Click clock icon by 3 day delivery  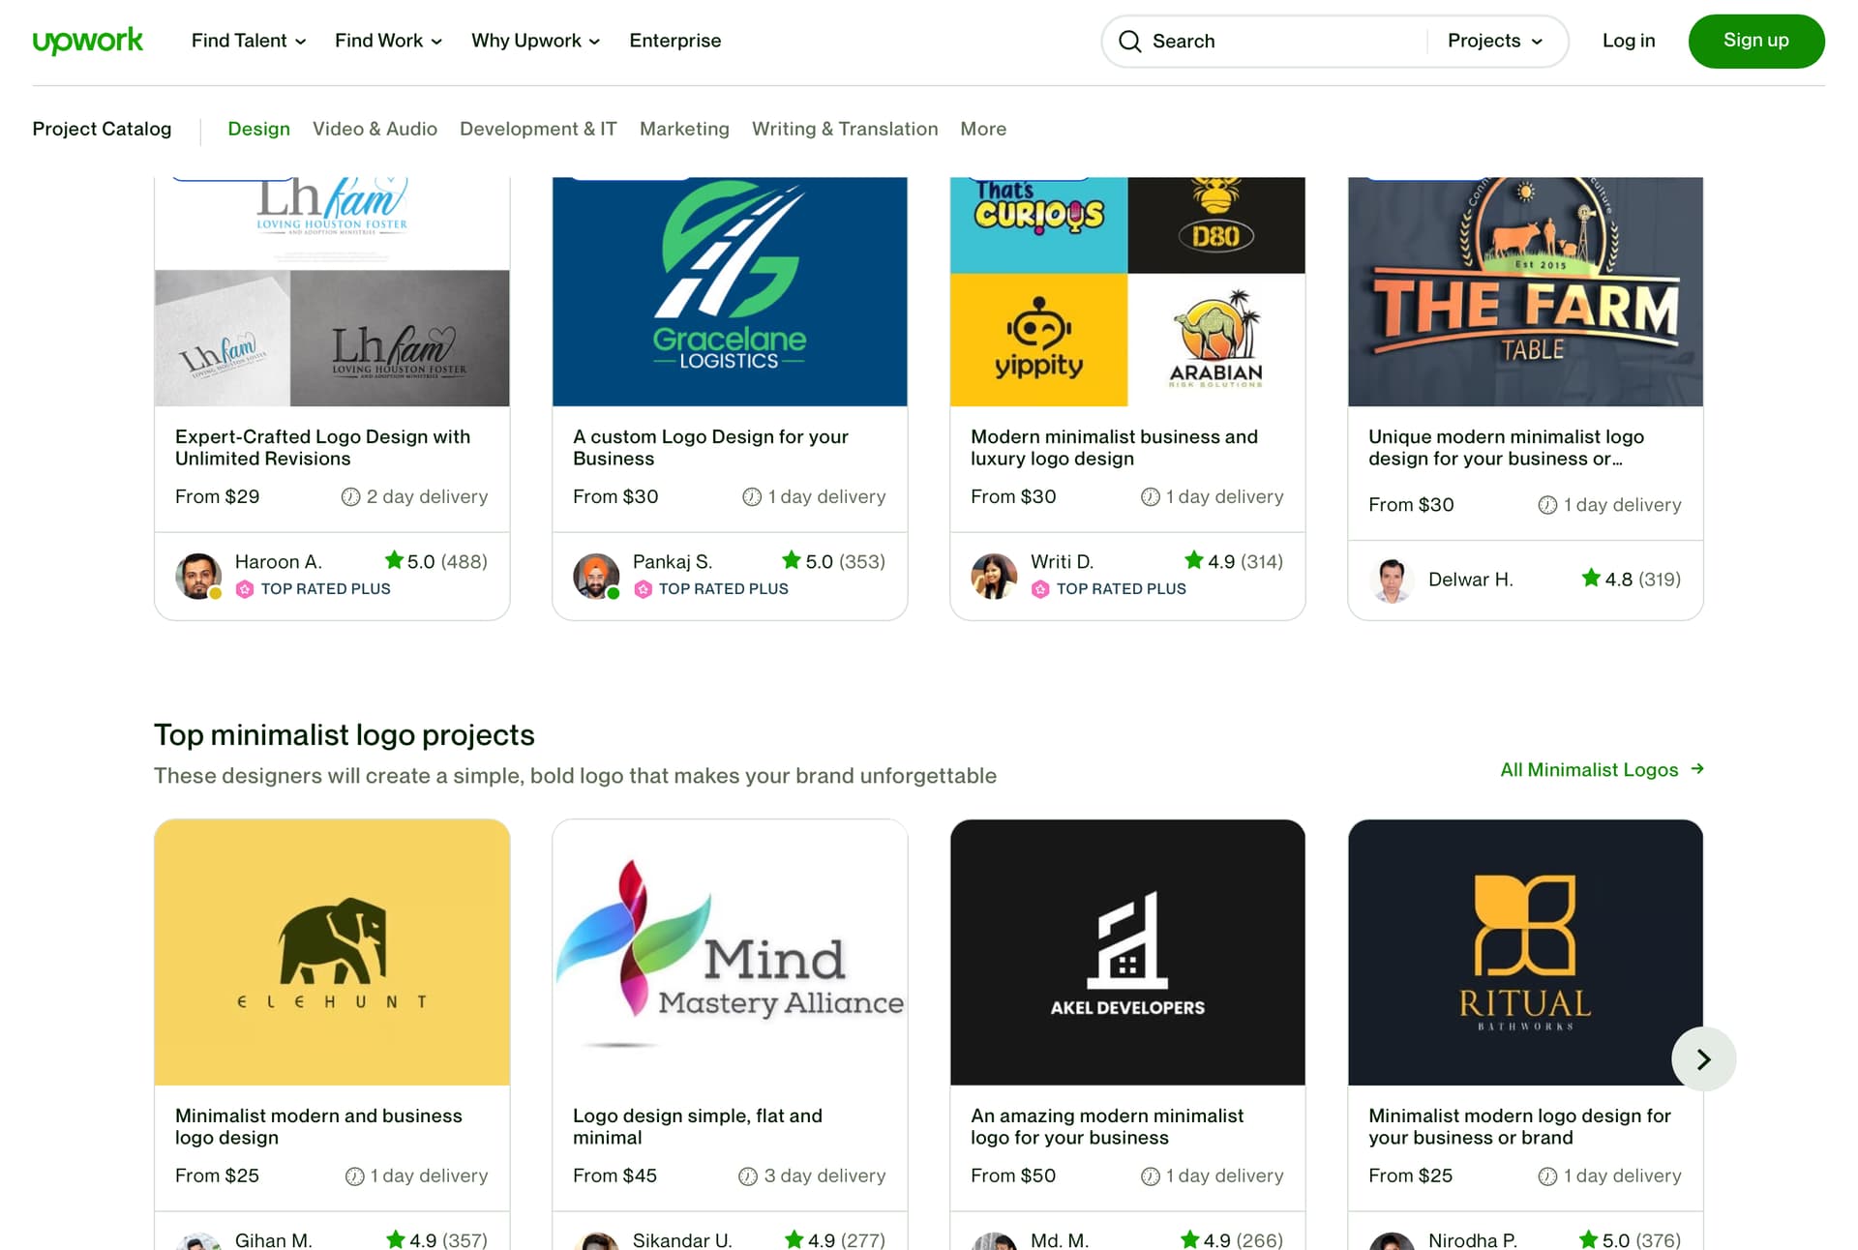coord(748,1176)
